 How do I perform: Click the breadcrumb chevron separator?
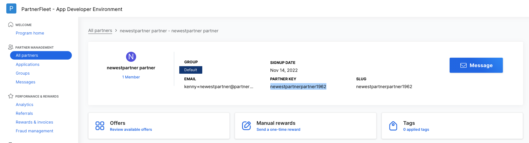tap(116, 30)
